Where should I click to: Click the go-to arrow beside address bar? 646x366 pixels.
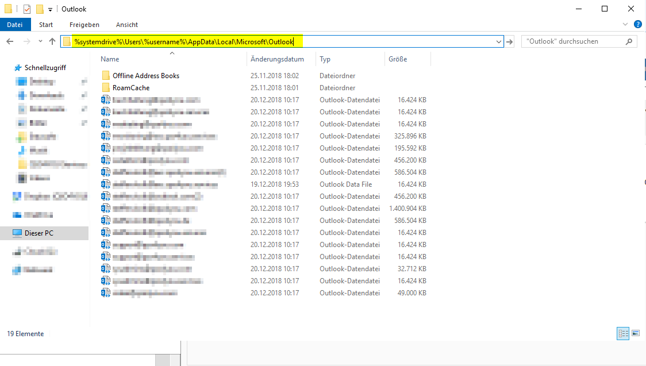pos(509,41)
